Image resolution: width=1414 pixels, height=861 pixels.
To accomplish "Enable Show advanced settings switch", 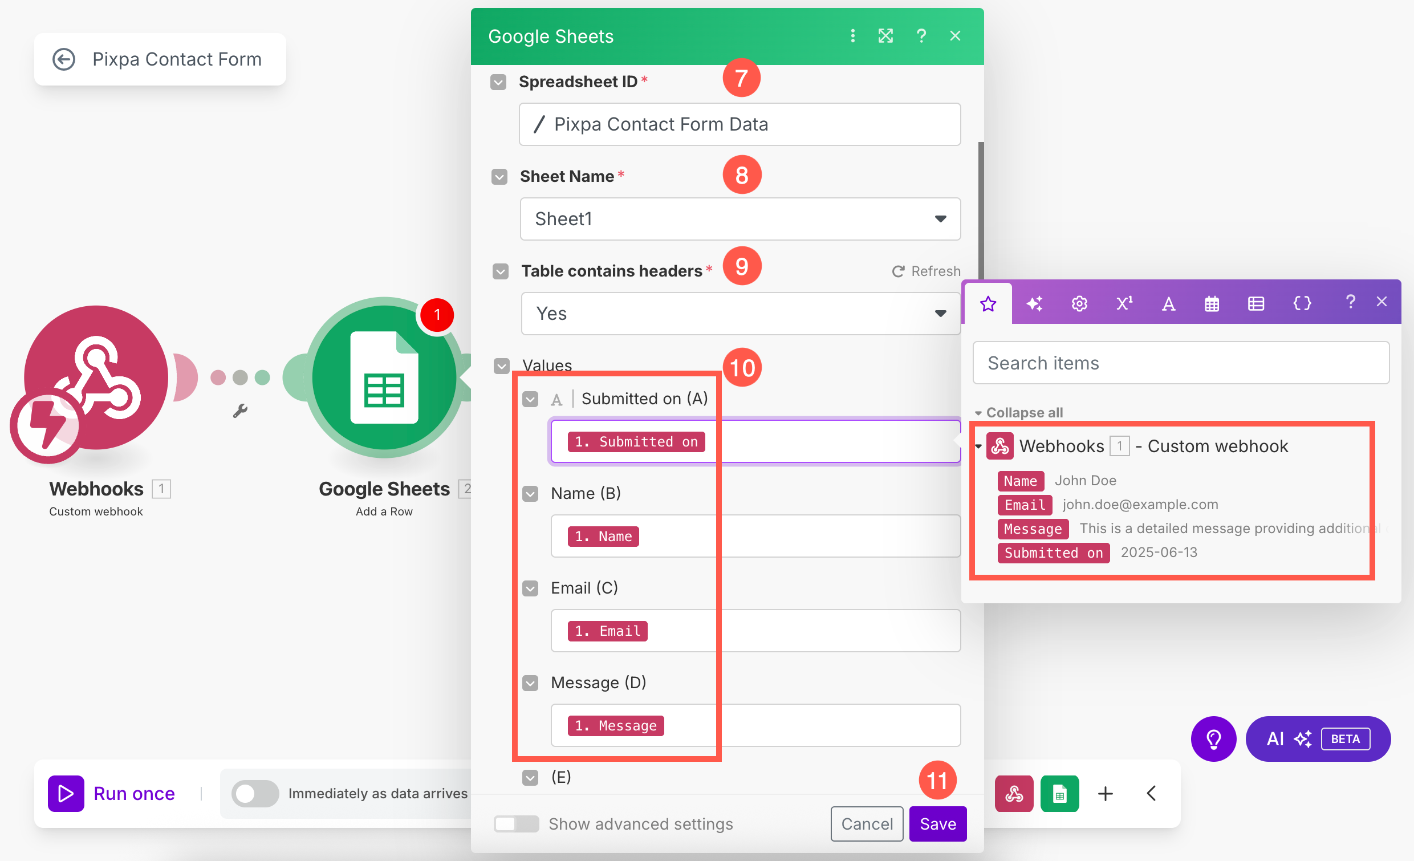I will pos(516,824).
